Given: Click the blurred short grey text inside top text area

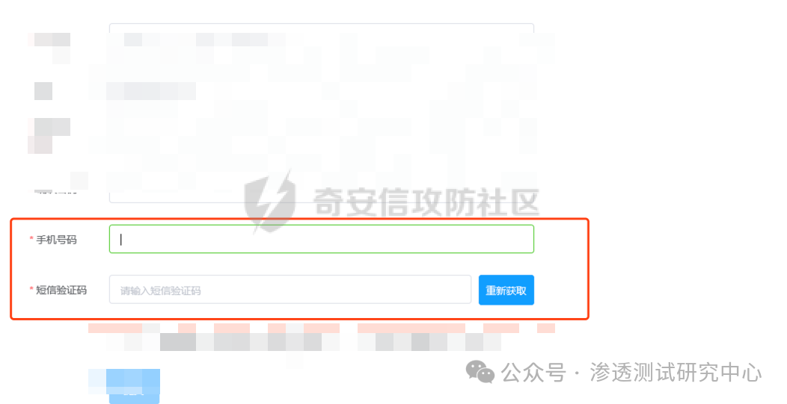Looking at the screenshot, I should pos(151,91).
